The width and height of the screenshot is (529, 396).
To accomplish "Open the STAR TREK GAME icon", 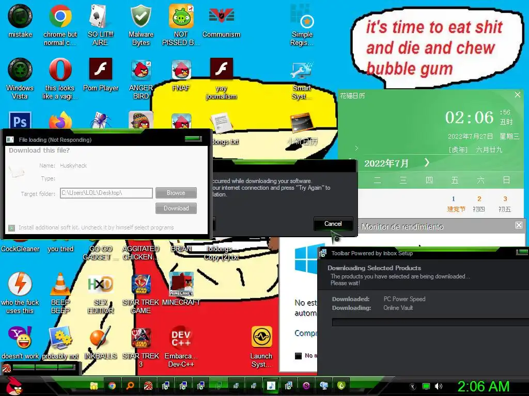I will (x=141, y=292).
